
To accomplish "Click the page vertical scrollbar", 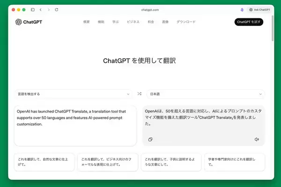I will [273, 28].
